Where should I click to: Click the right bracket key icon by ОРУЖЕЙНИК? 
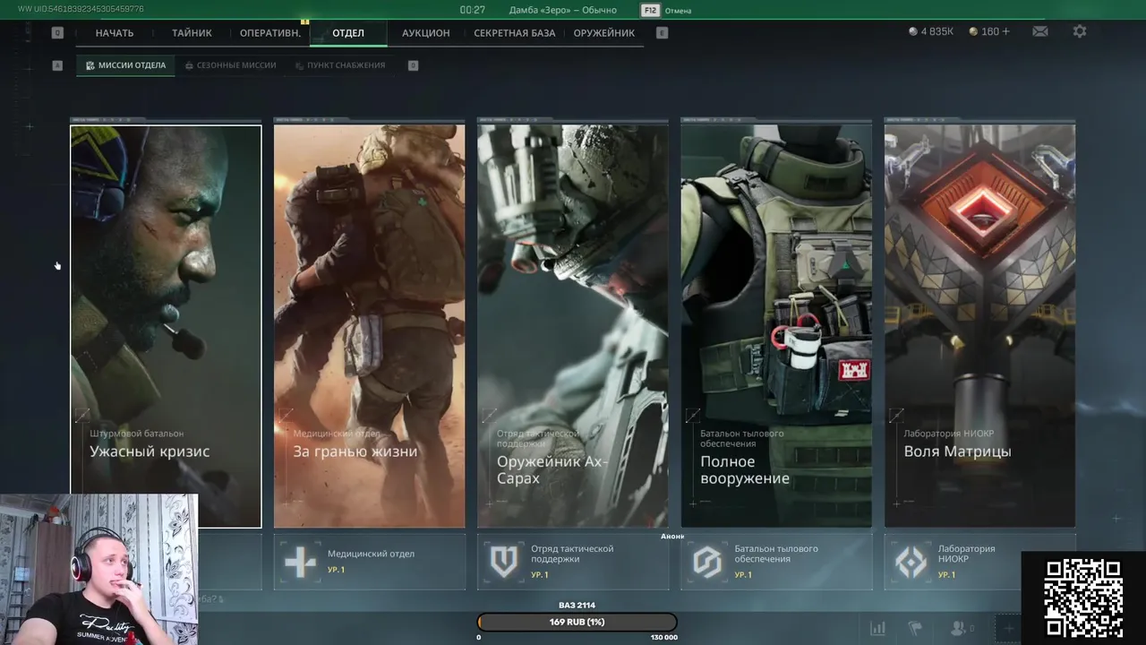663,33
